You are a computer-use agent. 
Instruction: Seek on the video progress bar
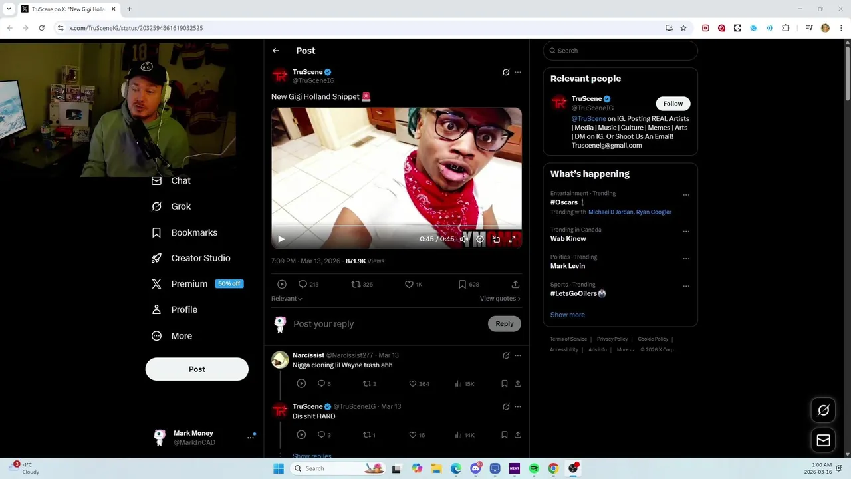click(x=396, y=226)
